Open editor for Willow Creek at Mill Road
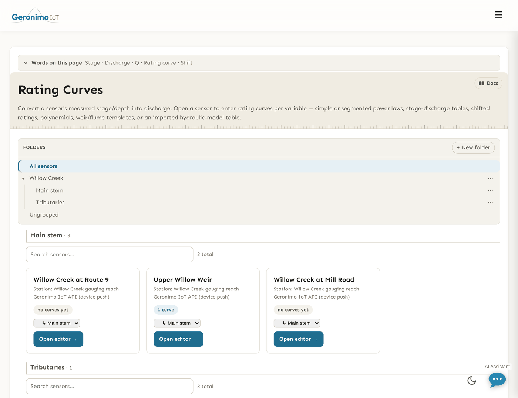The width and height of the screenshot is (518, 398). coord(299,339)
